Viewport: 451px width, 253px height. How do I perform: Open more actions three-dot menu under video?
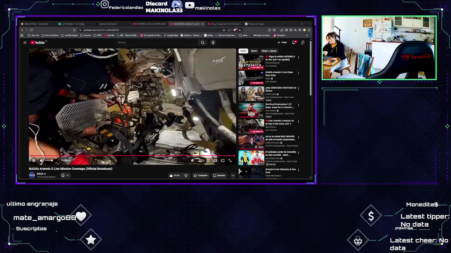(x=233, y=175)
